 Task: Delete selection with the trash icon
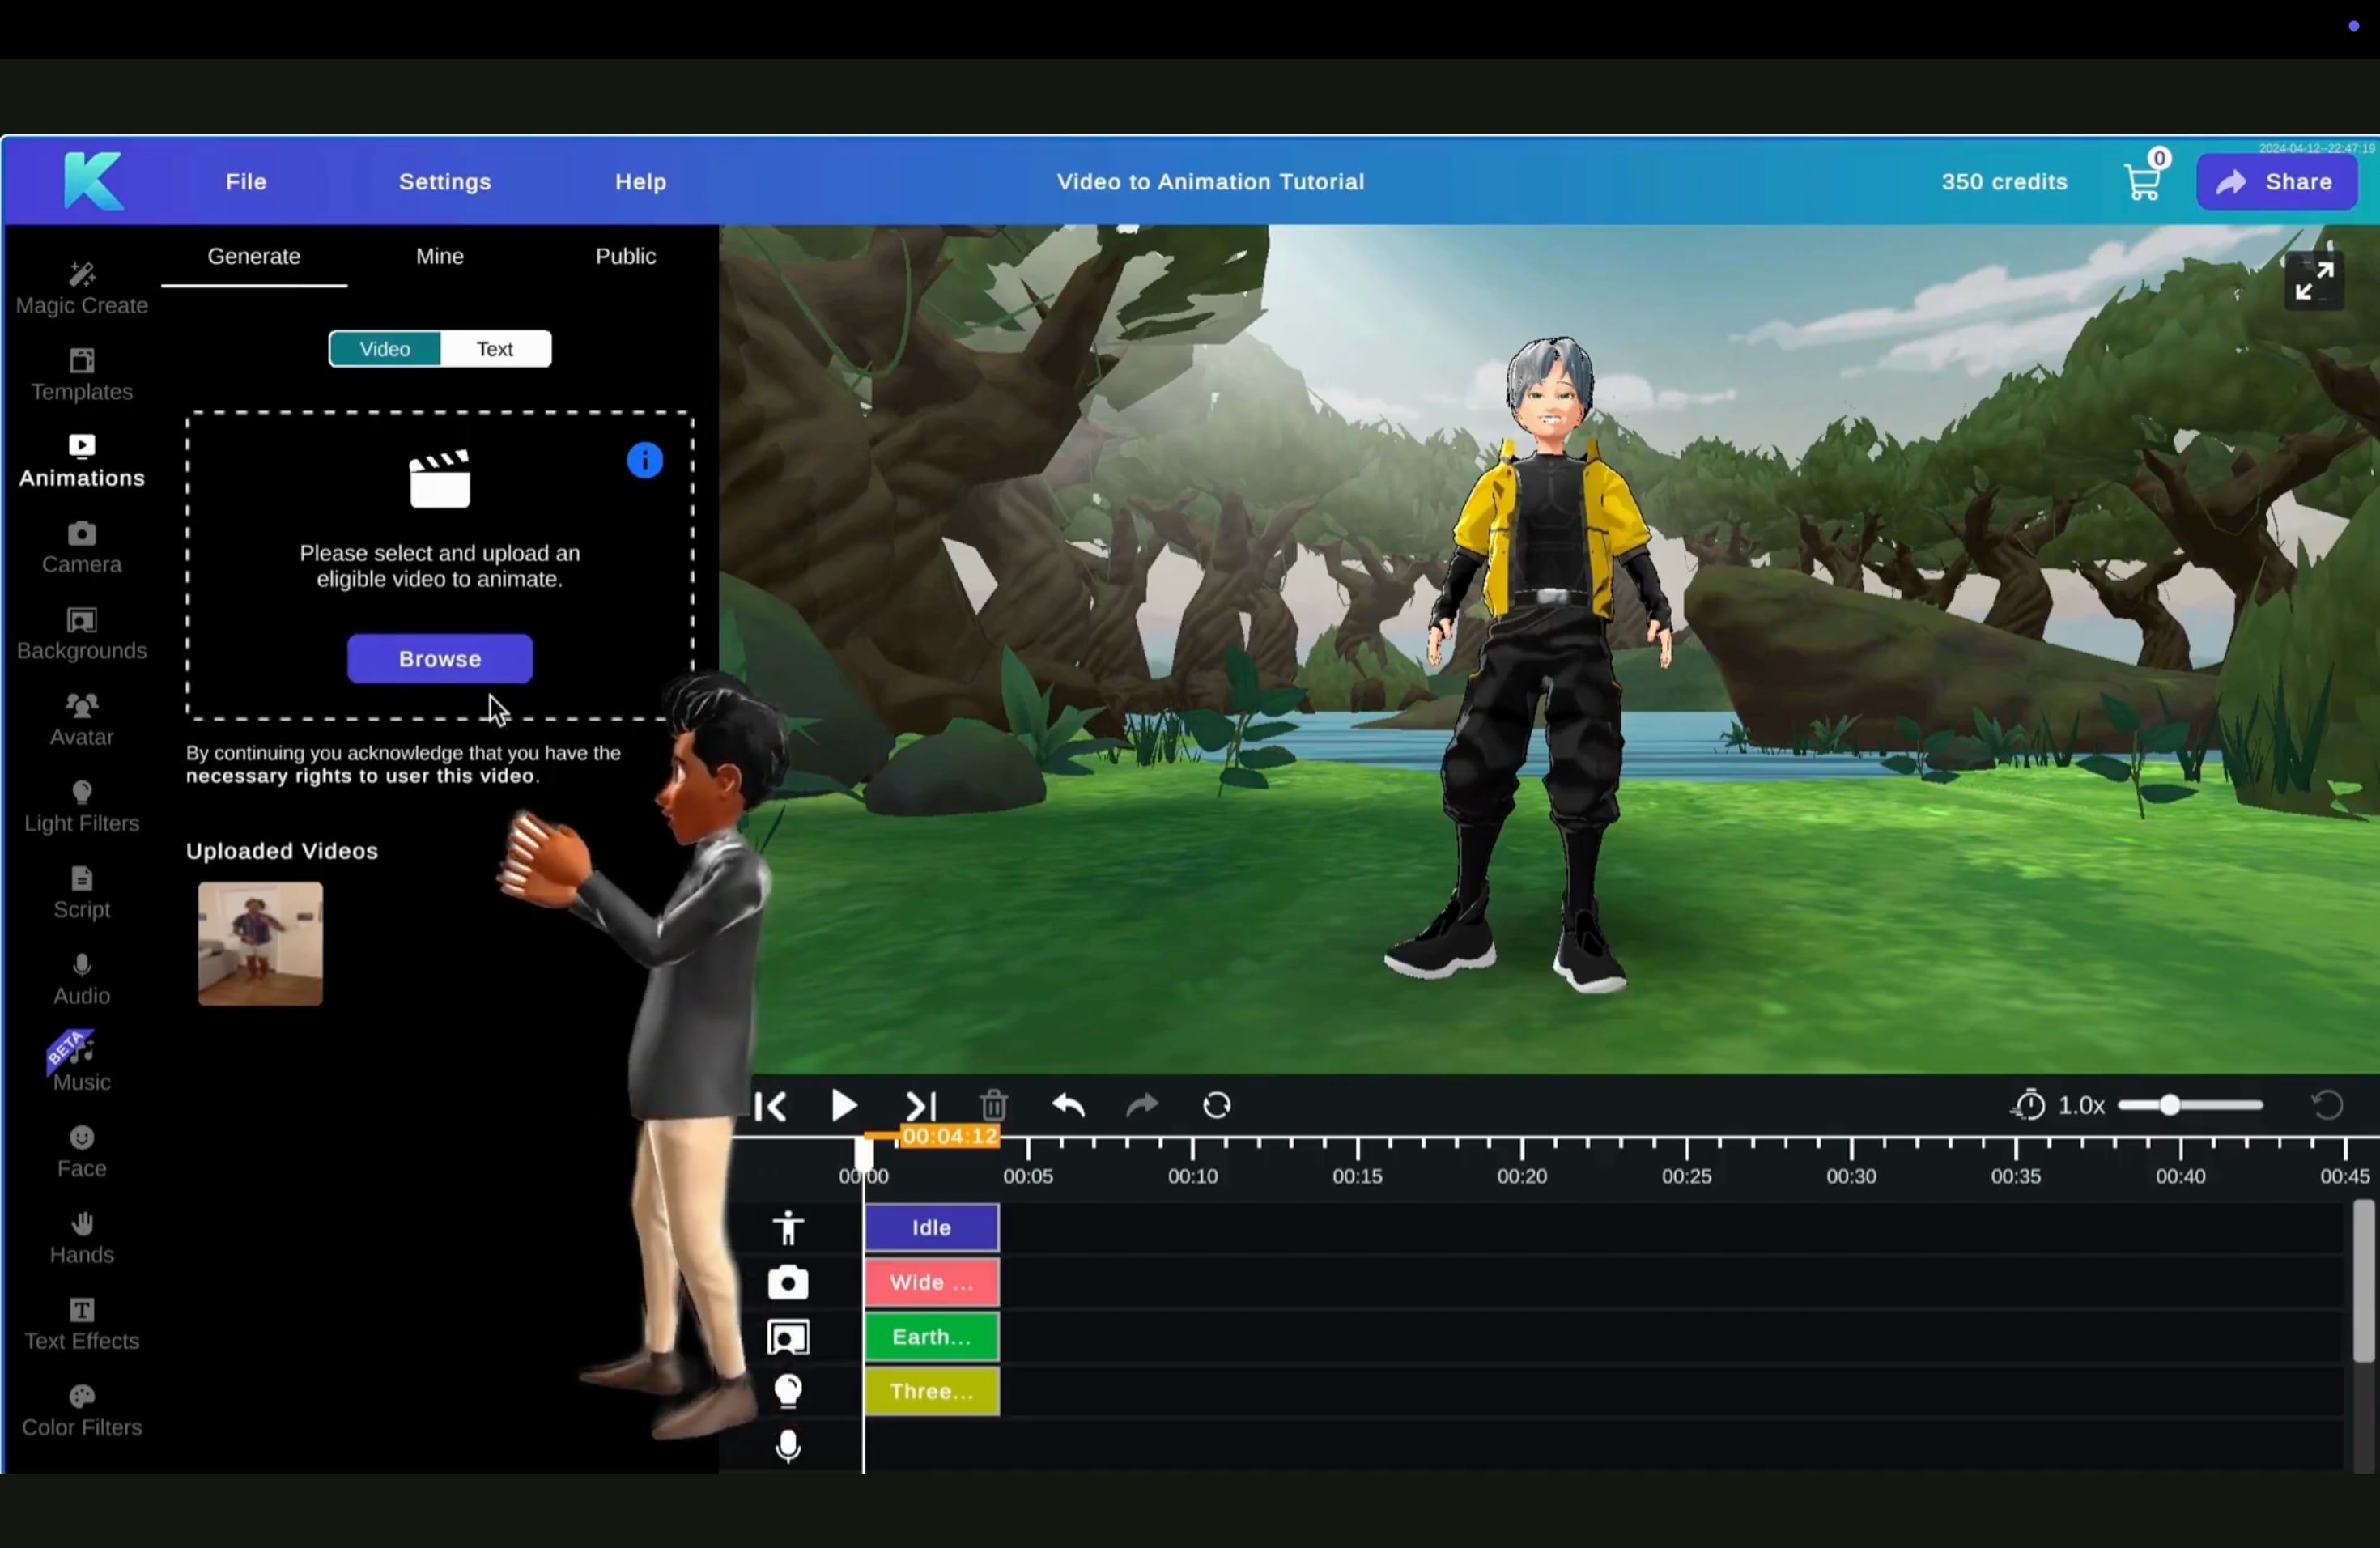[994, 1105]
